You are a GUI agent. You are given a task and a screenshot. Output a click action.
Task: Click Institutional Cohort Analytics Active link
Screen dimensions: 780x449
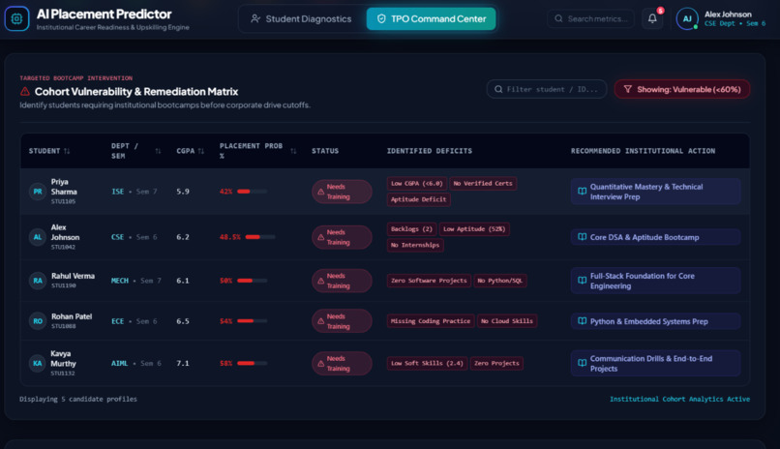679,400
